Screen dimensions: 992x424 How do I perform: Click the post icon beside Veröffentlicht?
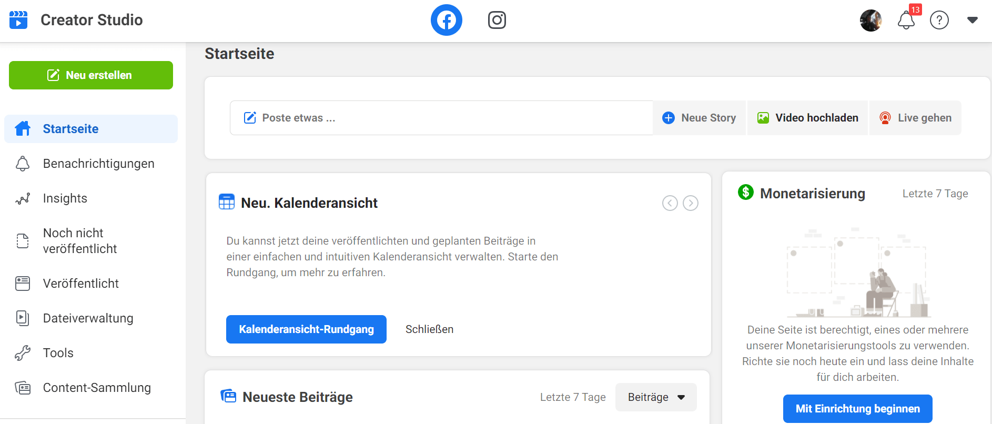(x=23, y=284)
